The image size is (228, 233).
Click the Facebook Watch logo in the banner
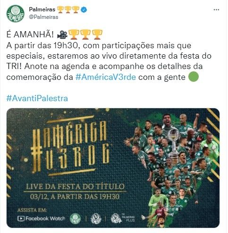pyautogui.click(x=41, y=218)
